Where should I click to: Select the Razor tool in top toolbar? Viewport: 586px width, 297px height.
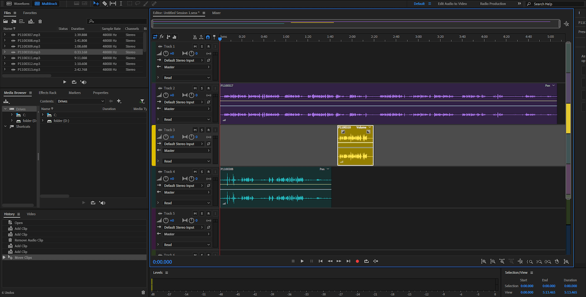click(x=105, y=4)
